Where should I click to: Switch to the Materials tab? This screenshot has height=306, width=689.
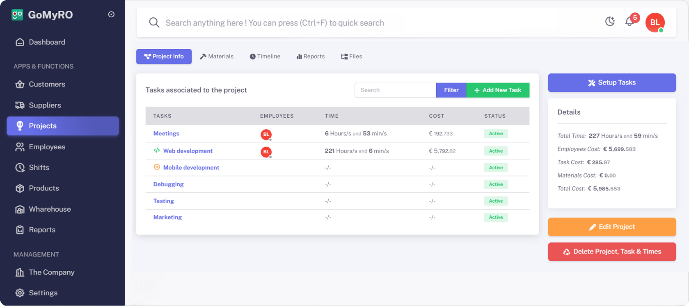point(217,57)
